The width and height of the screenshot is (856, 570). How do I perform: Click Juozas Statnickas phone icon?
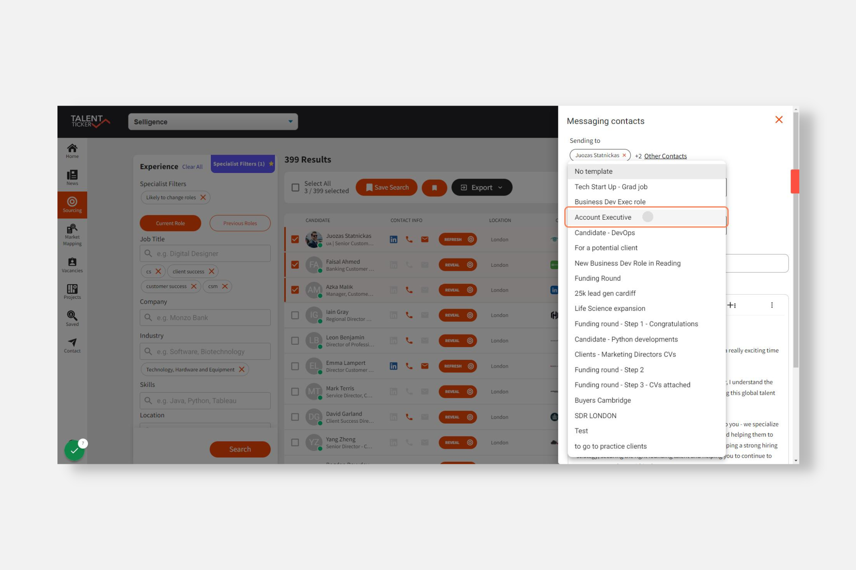click(409, 239)
